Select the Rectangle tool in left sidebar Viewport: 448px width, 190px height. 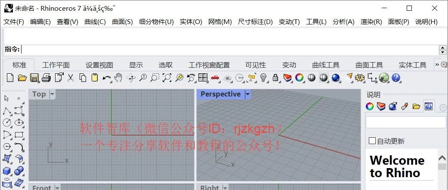pos(19,135)
